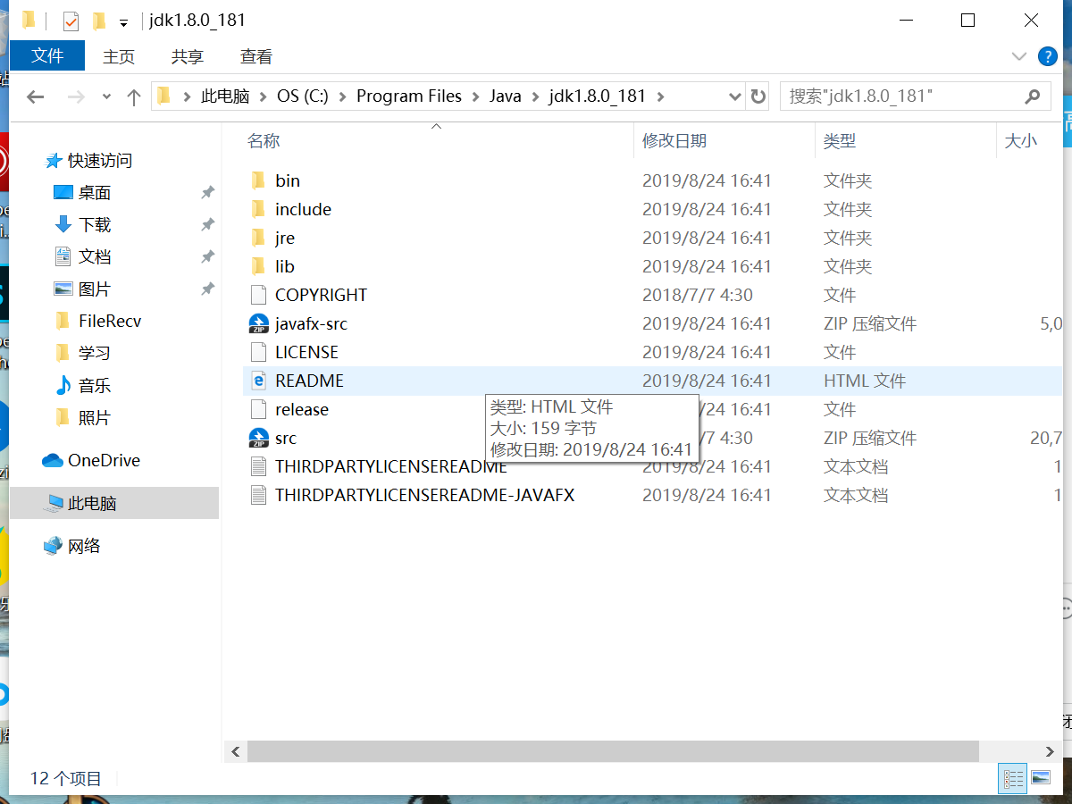This screenshot has height=804, width=1072.
Task: Click Java breadcrumb segment
Action: (x=506, y=96)
